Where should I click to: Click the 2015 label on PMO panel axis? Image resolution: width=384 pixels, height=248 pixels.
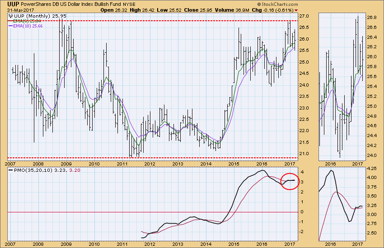(233, 244)
